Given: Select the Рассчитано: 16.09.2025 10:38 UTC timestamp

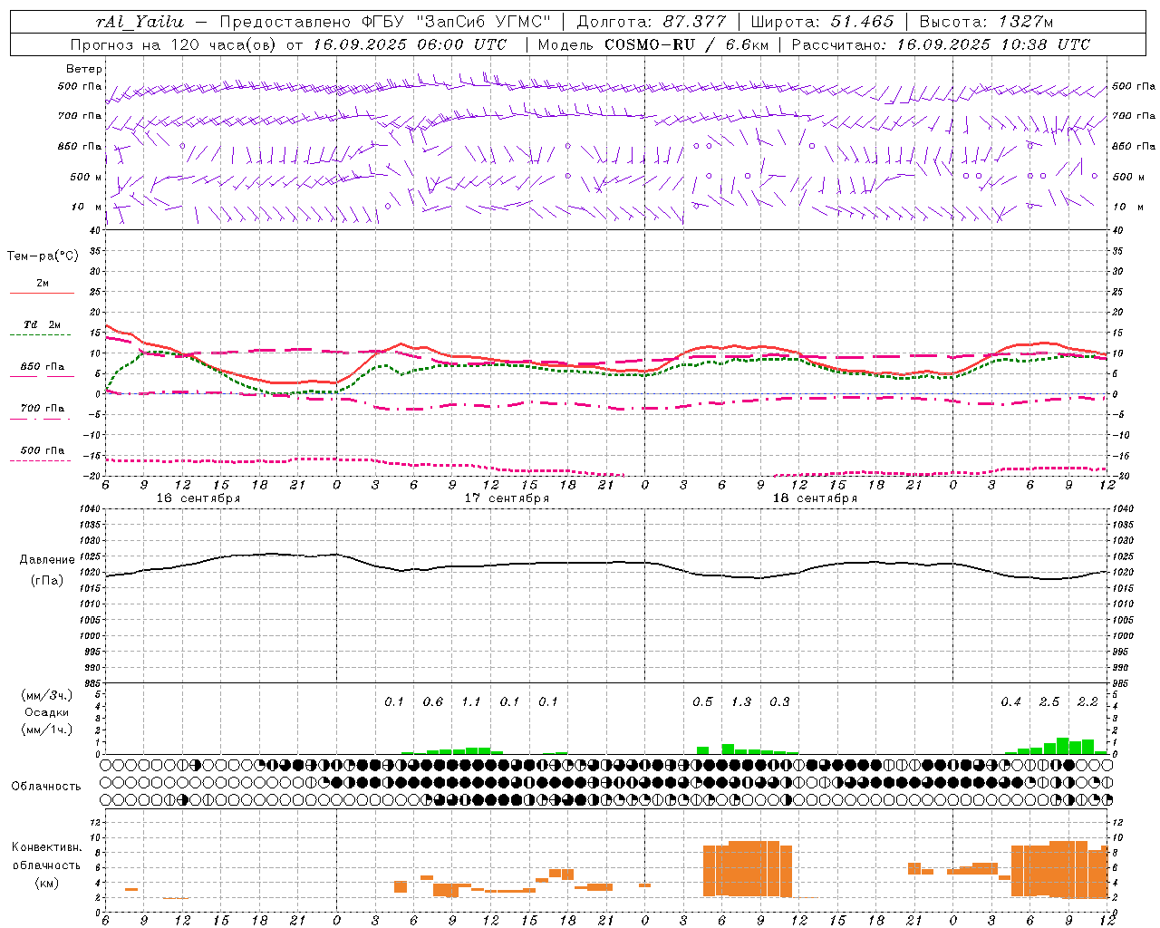Looking at the screenshot, I should point(942,44).
